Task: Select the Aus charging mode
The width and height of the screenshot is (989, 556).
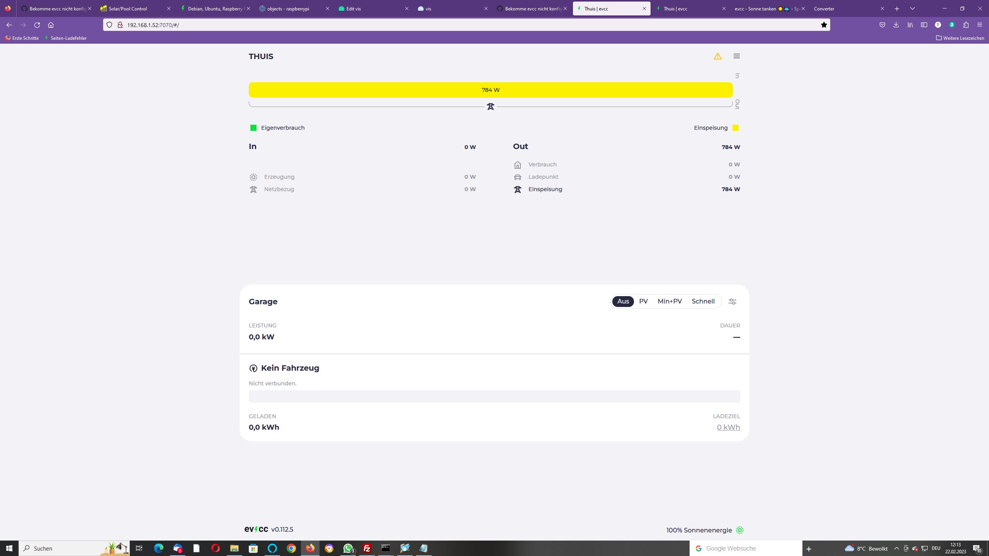Action: [x=623, y=302]
